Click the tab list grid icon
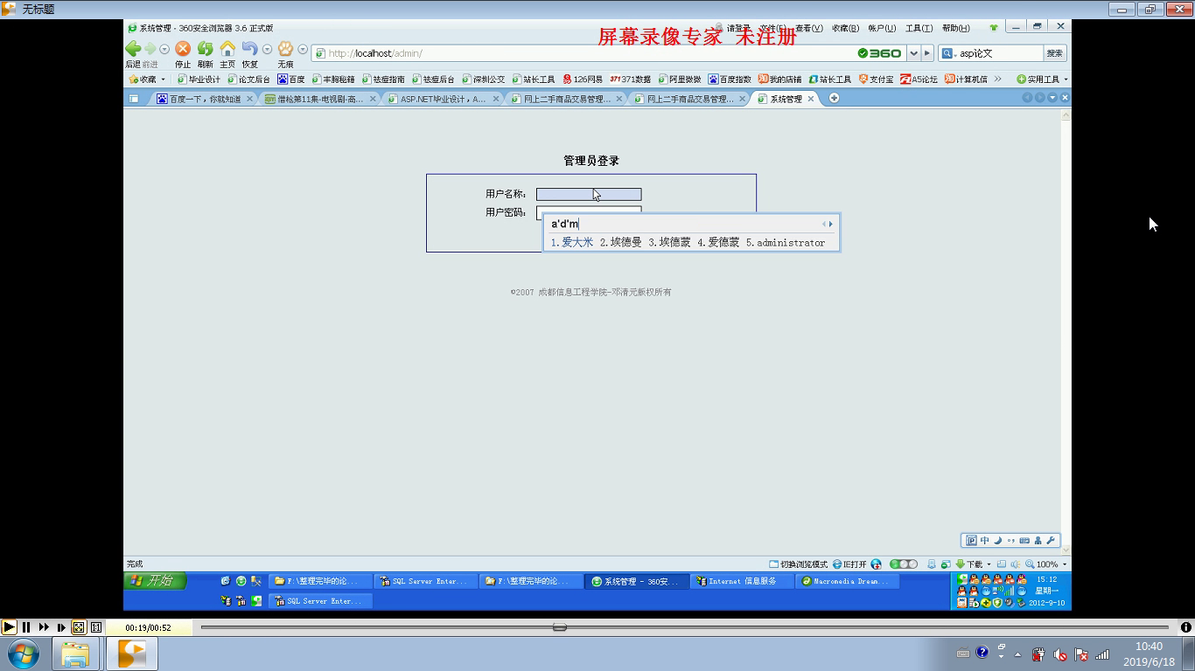The image size is (1195, 671). tap(134, 99)
